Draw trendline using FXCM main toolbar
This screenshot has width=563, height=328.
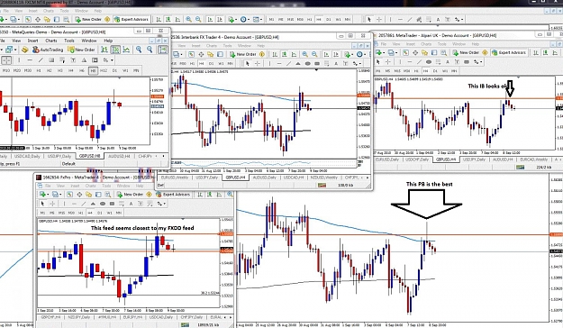pos(409,20)
